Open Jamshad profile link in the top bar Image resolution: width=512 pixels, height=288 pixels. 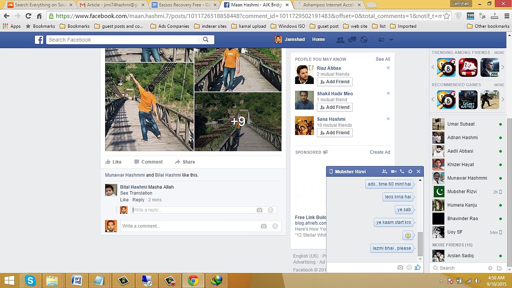coord(290,40)
